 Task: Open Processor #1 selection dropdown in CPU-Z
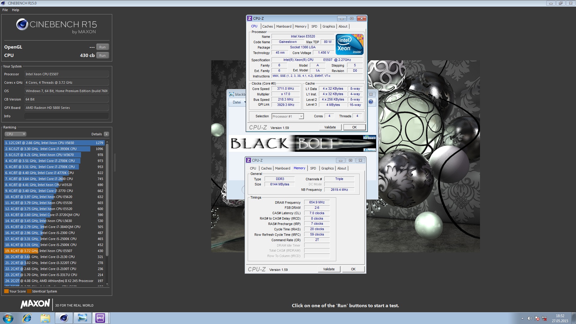pos(288,116)
